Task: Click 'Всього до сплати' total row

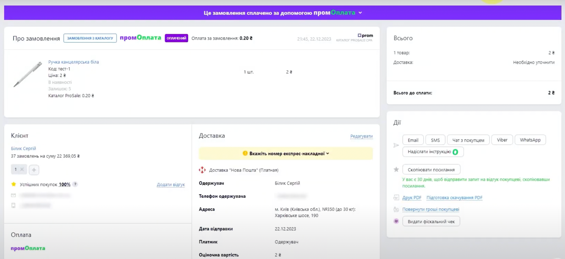Action: pyautogui.click(x=474, y=93)
